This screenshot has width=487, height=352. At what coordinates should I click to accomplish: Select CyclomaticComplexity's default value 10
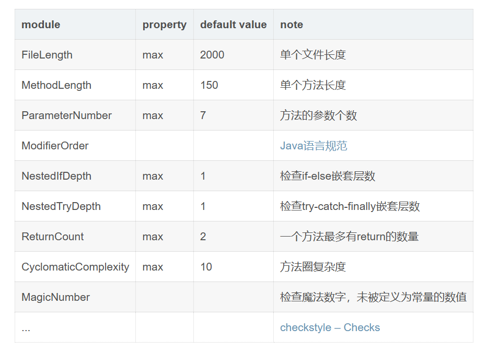206,267
